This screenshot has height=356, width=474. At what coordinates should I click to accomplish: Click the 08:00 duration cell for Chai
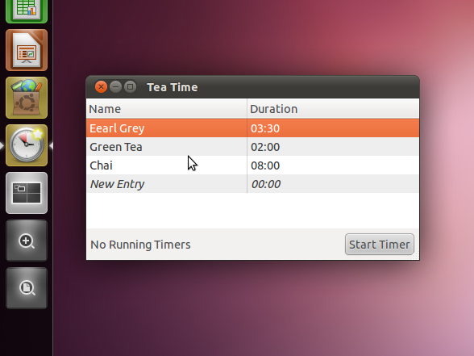tap(265, 165)
